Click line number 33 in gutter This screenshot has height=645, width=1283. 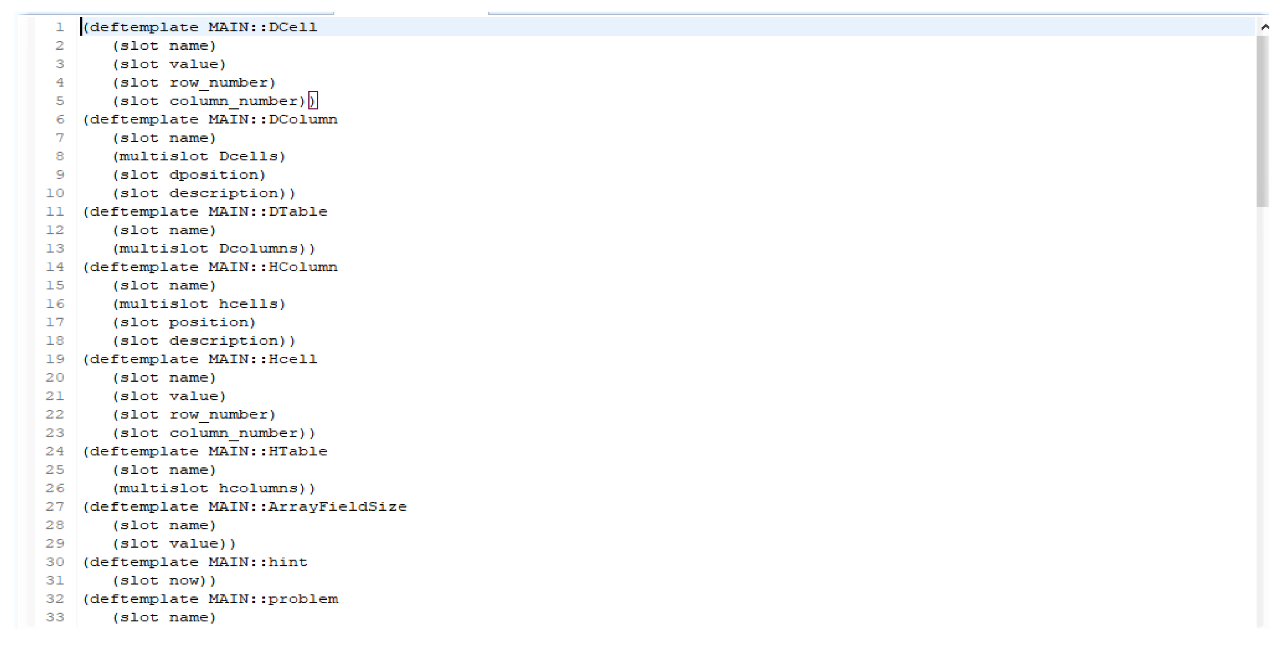click(x=55, y=617)
